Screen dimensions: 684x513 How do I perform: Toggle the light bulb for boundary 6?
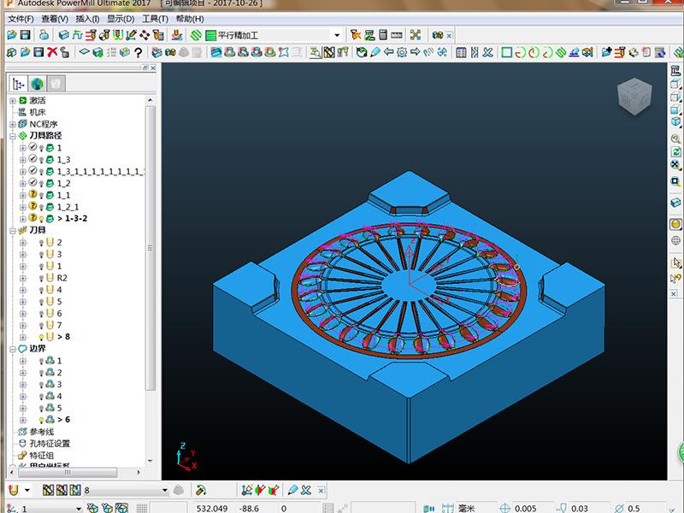click(41, 420)
